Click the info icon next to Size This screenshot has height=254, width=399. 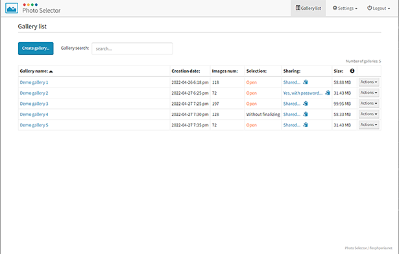coord(352,71)
